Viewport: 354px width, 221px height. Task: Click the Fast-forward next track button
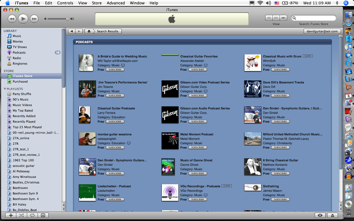[34, 19]
